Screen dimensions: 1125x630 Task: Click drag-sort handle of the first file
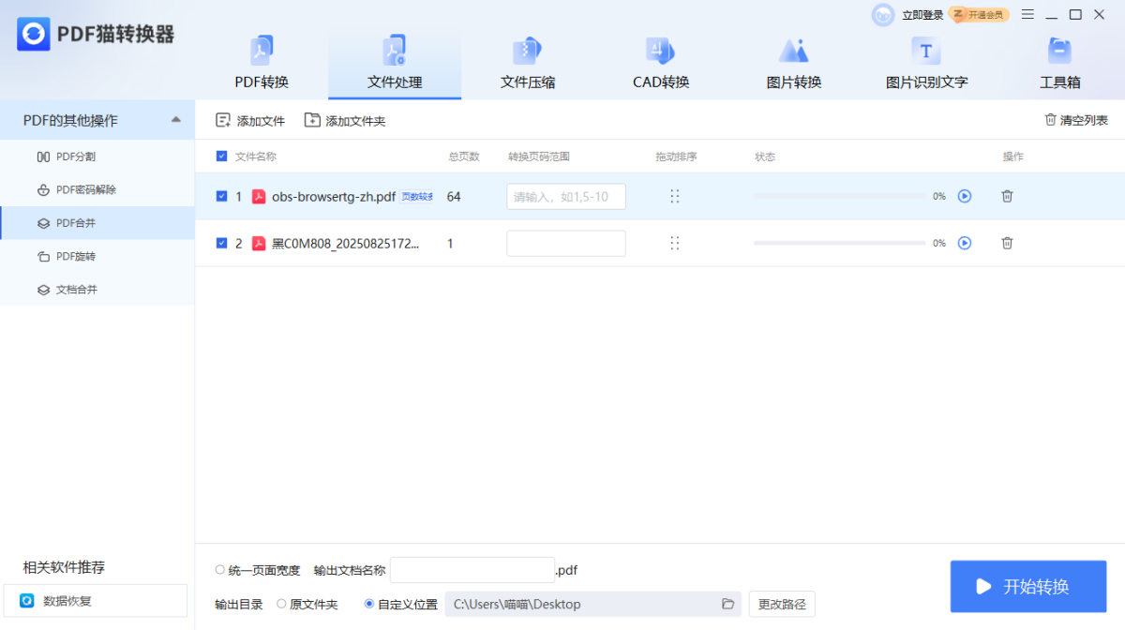pyautogui.click(x=674, y=196)
